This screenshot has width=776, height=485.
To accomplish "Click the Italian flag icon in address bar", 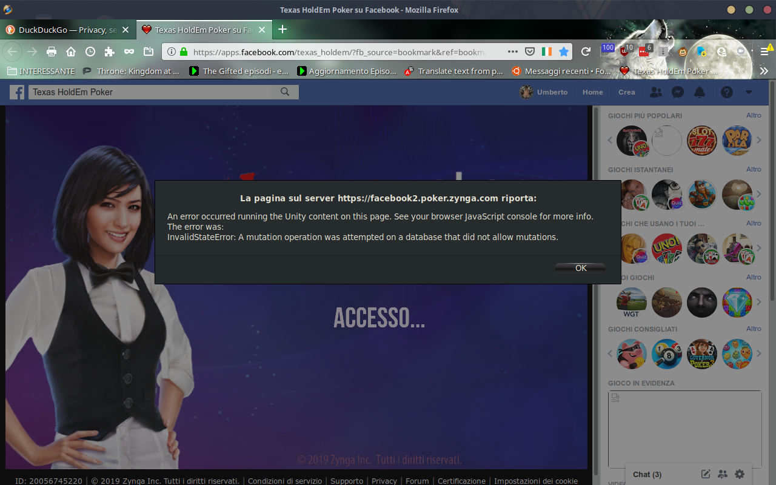I will coord(547,52).
